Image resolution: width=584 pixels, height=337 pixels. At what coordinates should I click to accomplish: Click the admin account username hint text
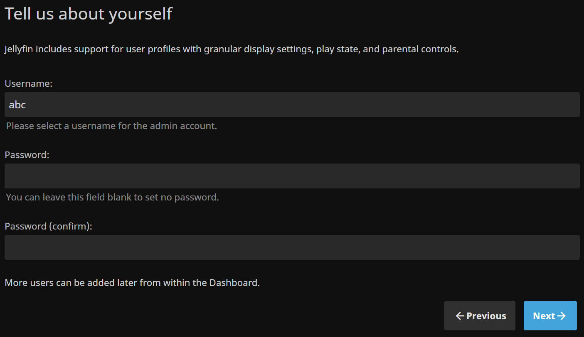pos(111,126)
